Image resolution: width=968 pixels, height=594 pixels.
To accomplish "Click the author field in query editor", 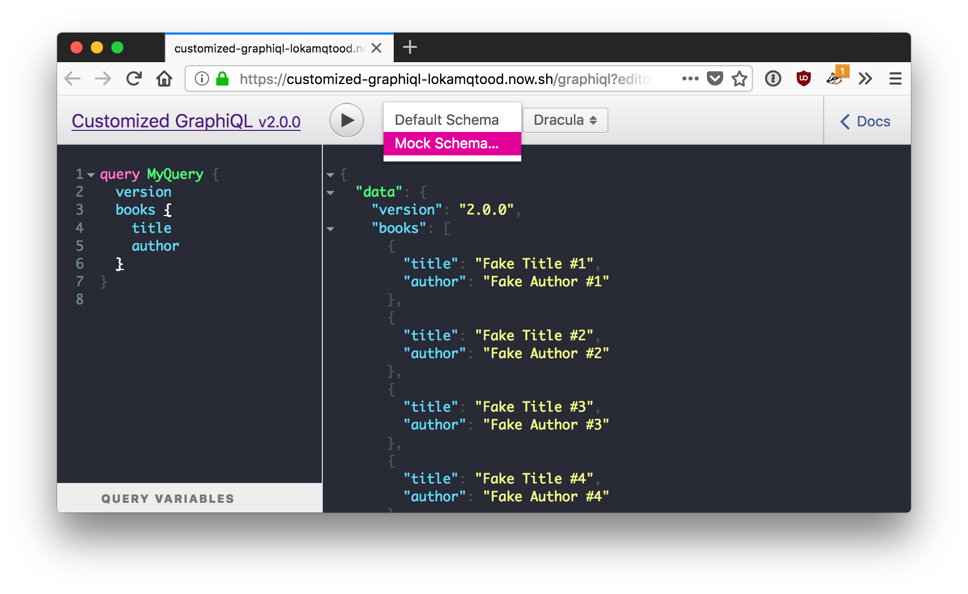I will click(156, 246).
